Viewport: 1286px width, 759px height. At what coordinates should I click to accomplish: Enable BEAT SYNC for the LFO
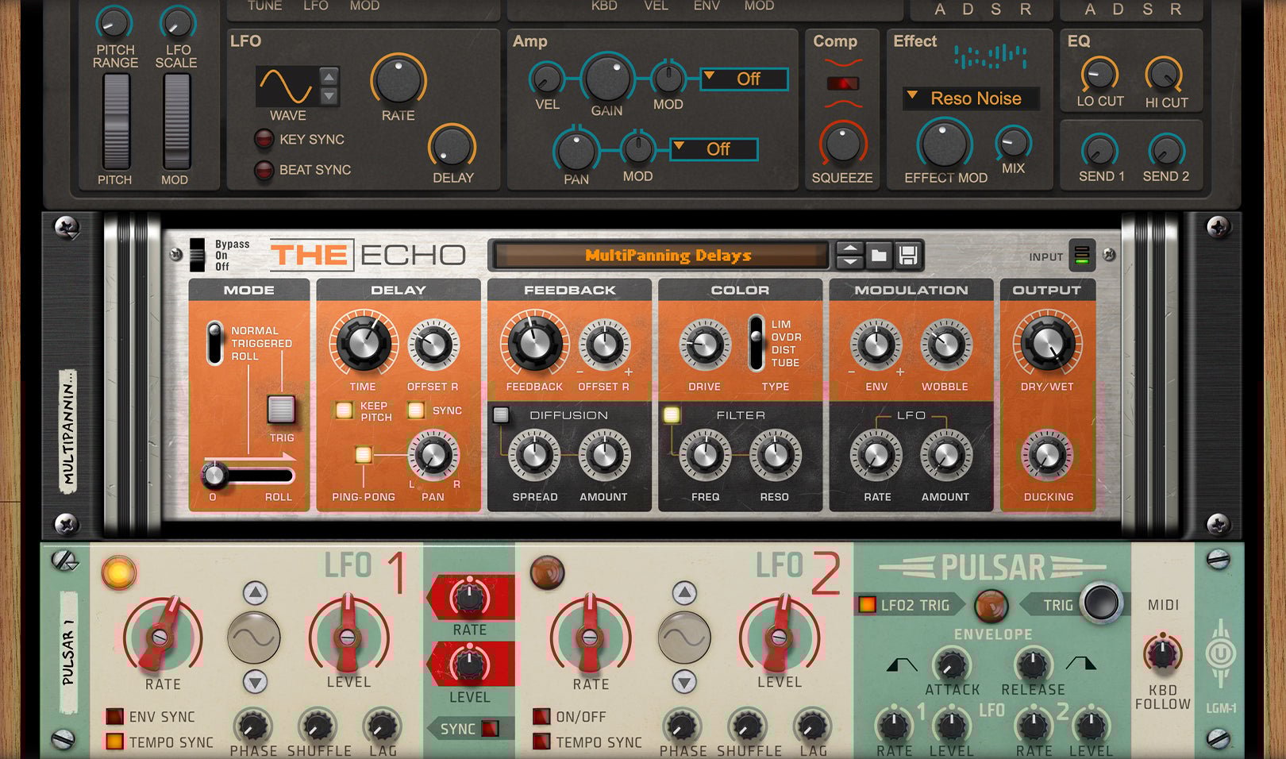[264, 170]
